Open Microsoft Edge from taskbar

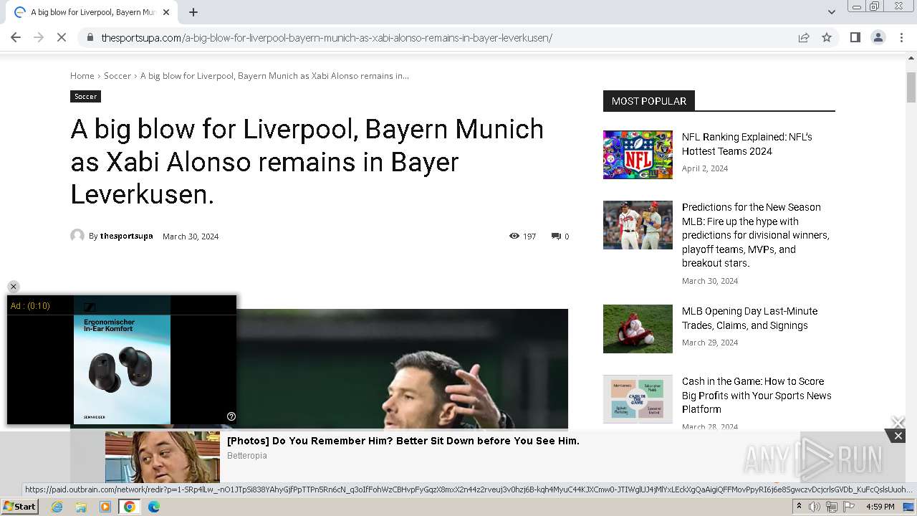coord(153,507)
